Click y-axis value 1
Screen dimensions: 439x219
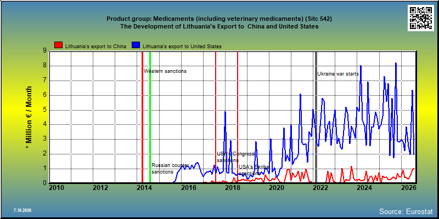pyautogui.click(x=44, y=169)
